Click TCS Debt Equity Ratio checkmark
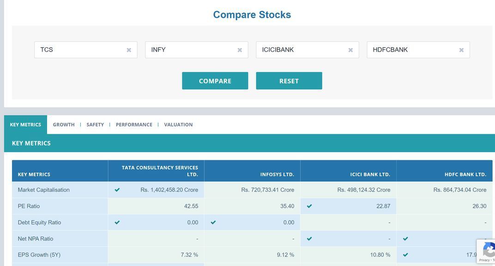 (117, 223)
